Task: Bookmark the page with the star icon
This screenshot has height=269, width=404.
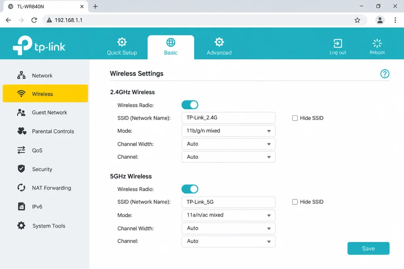Action: pos(357,20)
